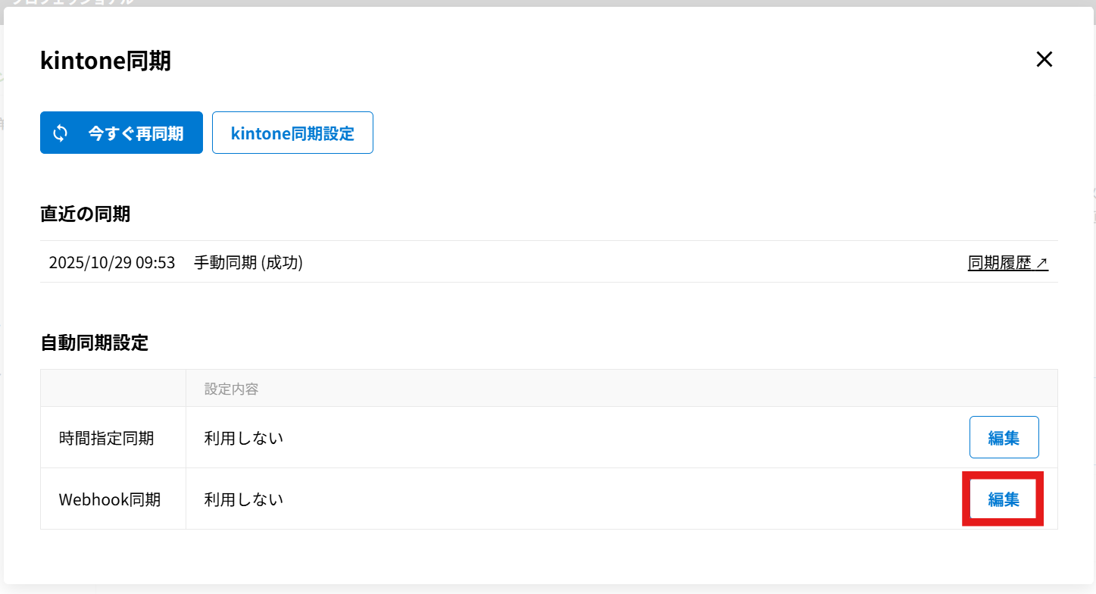
Task: Click the empty first table header cell
Action: 113,389
